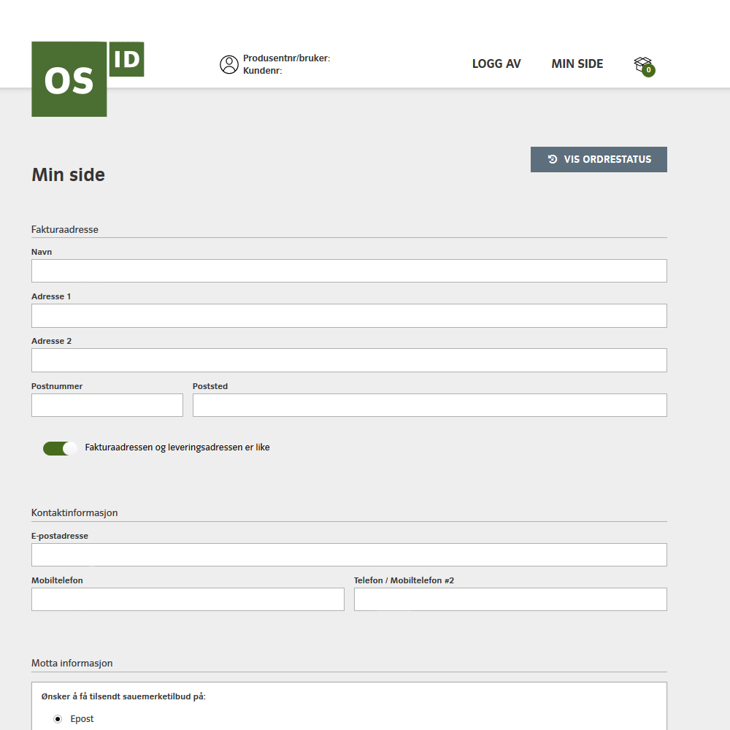Click the Navn input field

pyautogui.click(x=349, y=271)
